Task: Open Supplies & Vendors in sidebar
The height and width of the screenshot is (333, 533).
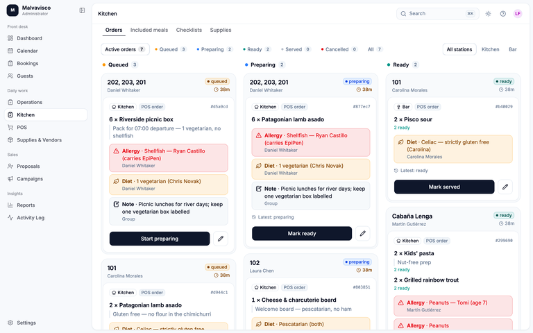Action: click(x=46, y=139)
